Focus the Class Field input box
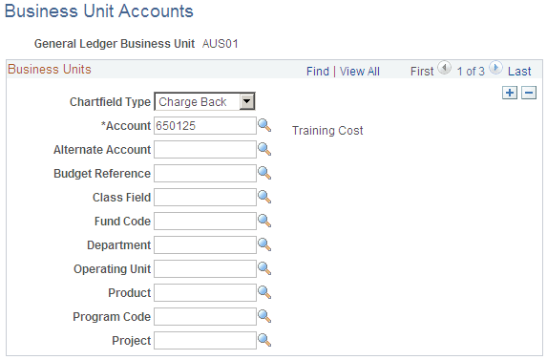 205,197
